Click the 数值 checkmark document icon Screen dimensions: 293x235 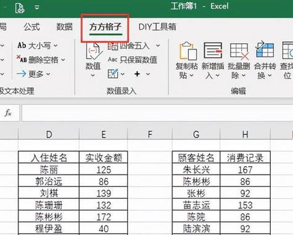(94, 51)
